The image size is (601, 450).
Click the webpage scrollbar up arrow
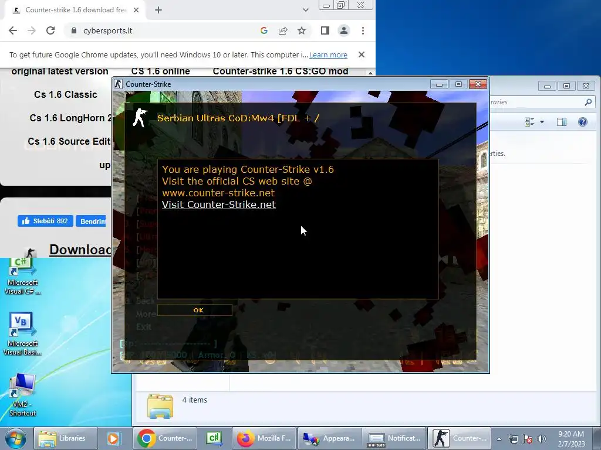point(370,73)
